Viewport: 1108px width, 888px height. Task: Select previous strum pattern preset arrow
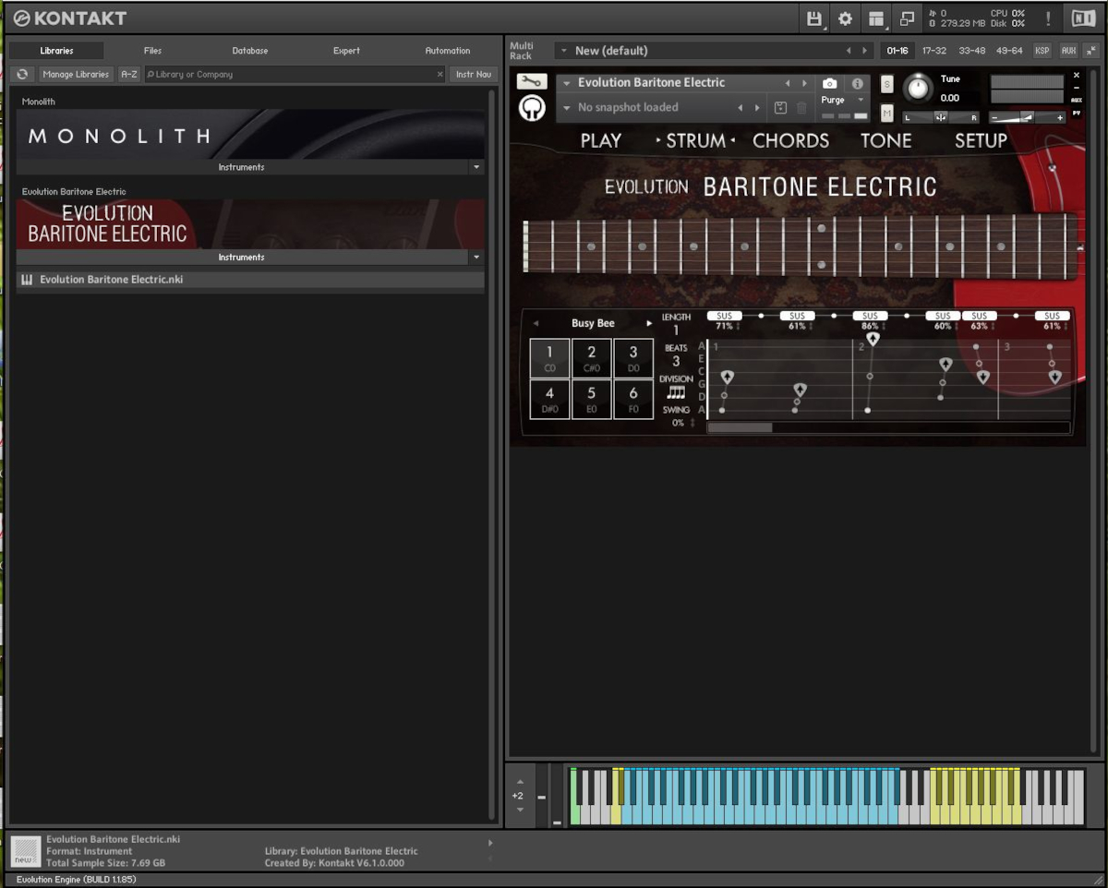click(536, 323)
